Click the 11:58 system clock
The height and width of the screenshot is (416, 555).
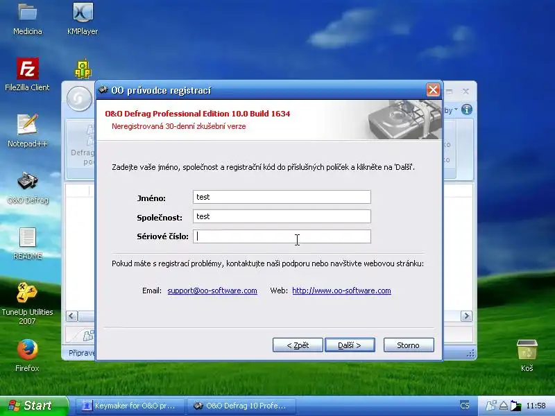coord(536,406)
